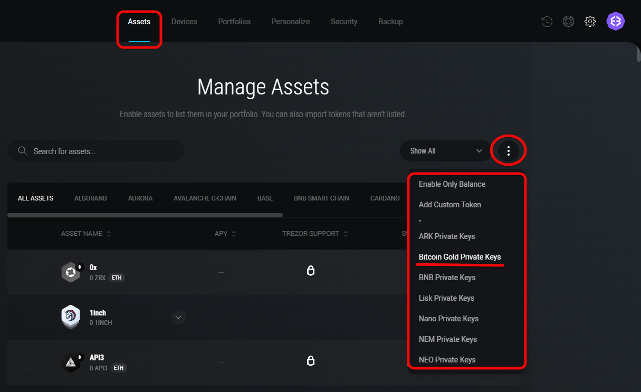Sort by the TREZOR SUPPORT column arrows

point(346,234)
